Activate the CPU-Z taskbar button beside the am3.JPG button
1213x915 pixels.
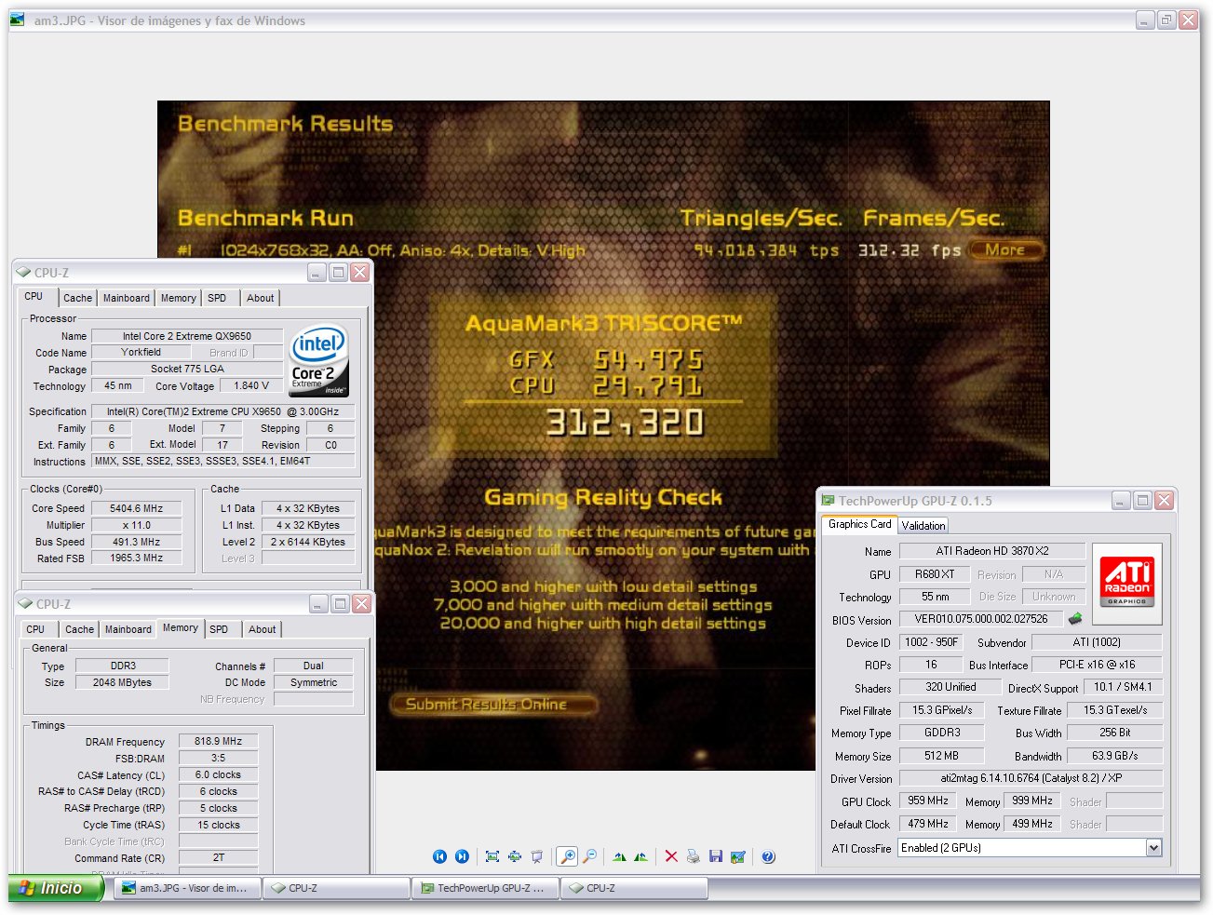tap(336, 888)
